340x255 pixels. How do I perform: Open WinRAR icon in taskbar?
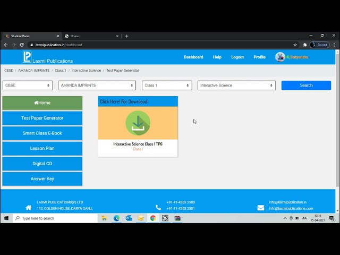(x=177, y=218)
